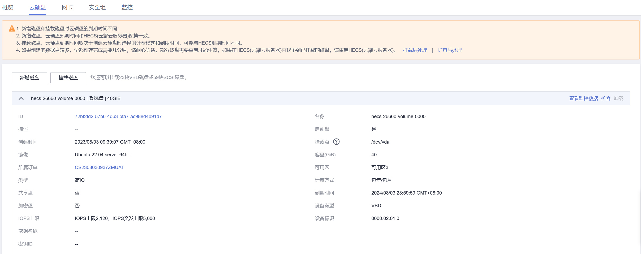Select the 云硬盘 tab

38,7
